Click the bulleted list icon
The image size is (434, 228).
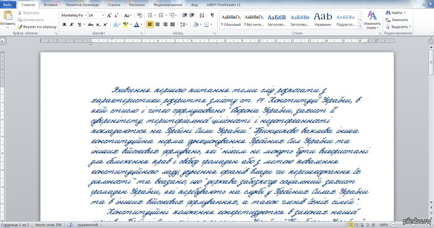pos(150,15)
